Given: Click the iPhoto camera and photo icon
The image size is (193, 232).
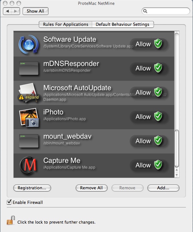Looking at the screenshot, I should pos(29,118).
